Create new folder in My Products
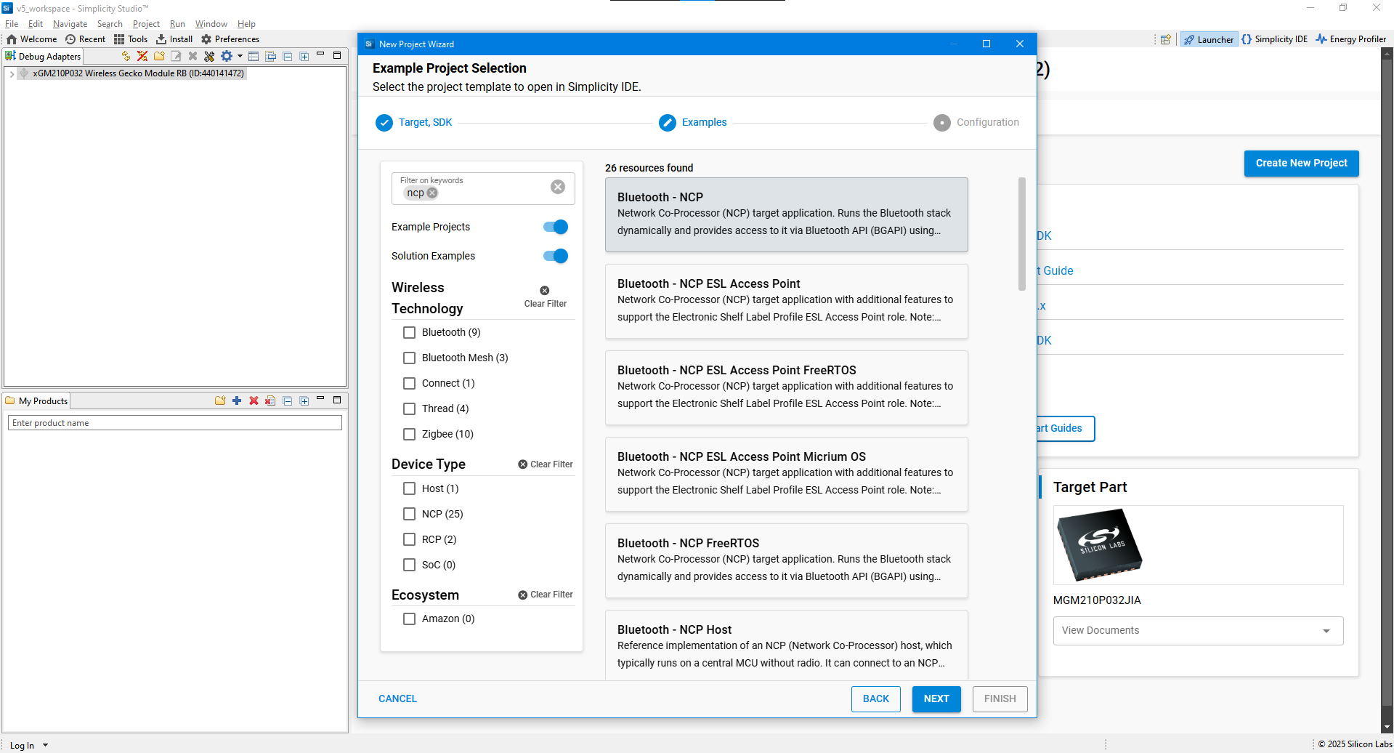 point(220,400)
